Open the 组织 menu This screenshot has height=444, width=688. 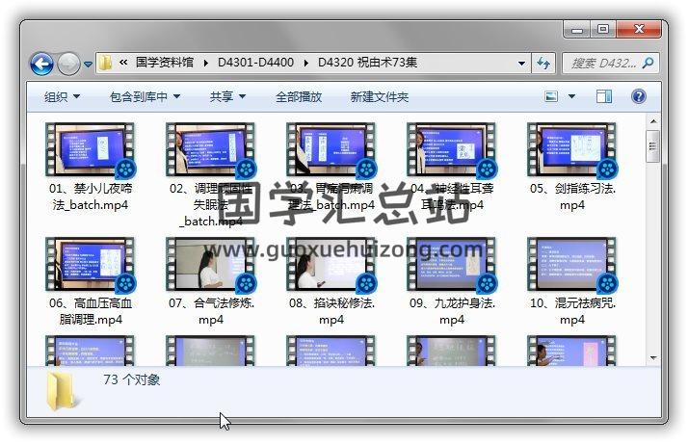coord(63,96)
